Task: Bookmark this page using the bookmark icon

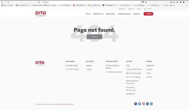Action: click(39, 2)
